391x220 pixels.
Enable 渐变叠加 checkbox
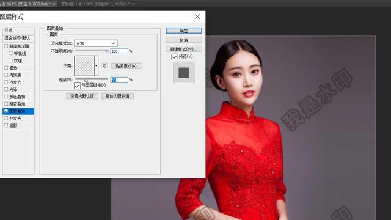6,104
